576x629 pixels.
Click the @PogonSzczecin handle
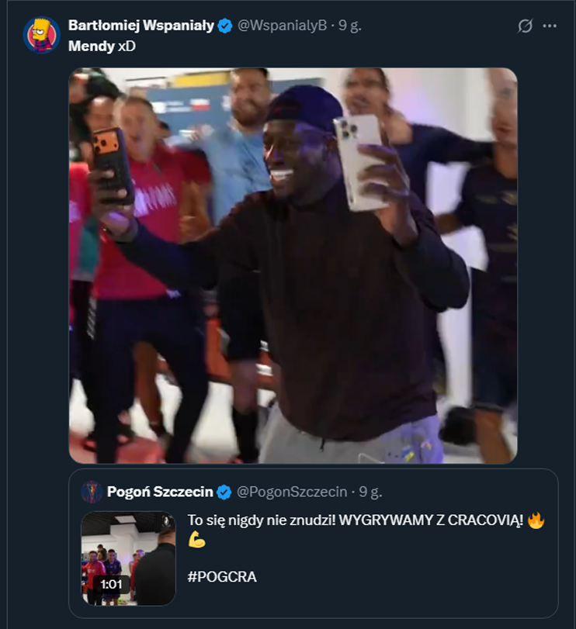(x=292, y=492)
